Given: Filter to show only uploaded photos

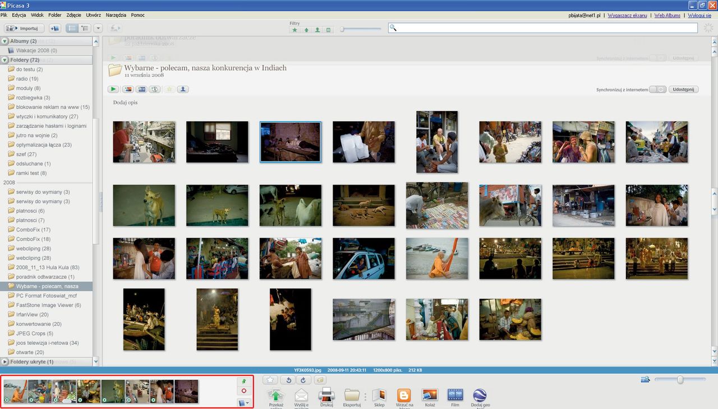Looking at the screenshot, I should tap(306, 30).
